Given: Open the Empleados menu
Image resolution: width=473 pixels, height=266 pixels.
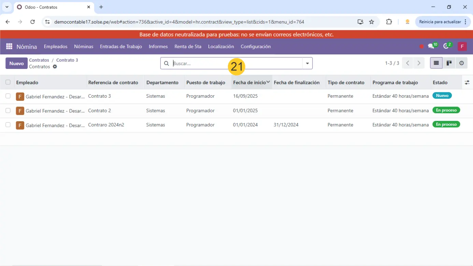Looking at the screenshot, I should coord(56,46).
